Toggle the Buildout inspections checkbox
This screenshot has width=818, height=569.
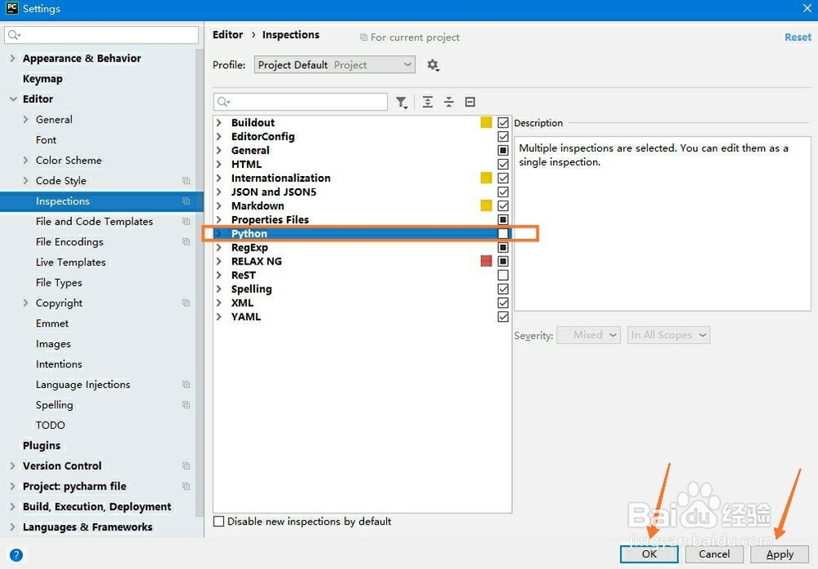[x=503, y=123]
